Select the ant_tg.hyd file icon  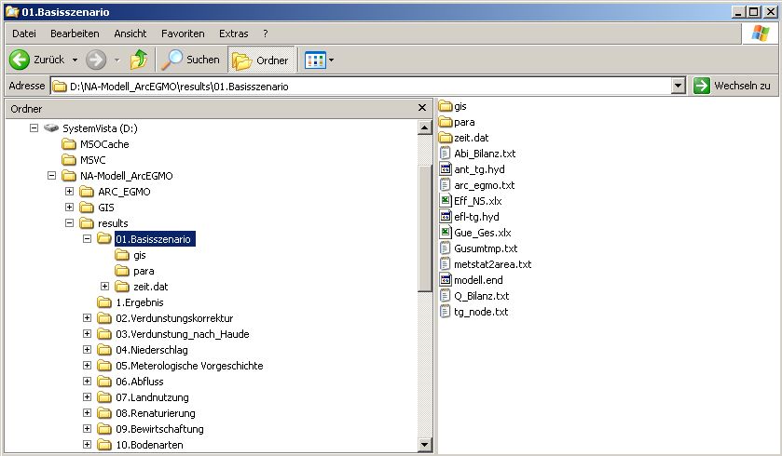[x=446, y=169]
